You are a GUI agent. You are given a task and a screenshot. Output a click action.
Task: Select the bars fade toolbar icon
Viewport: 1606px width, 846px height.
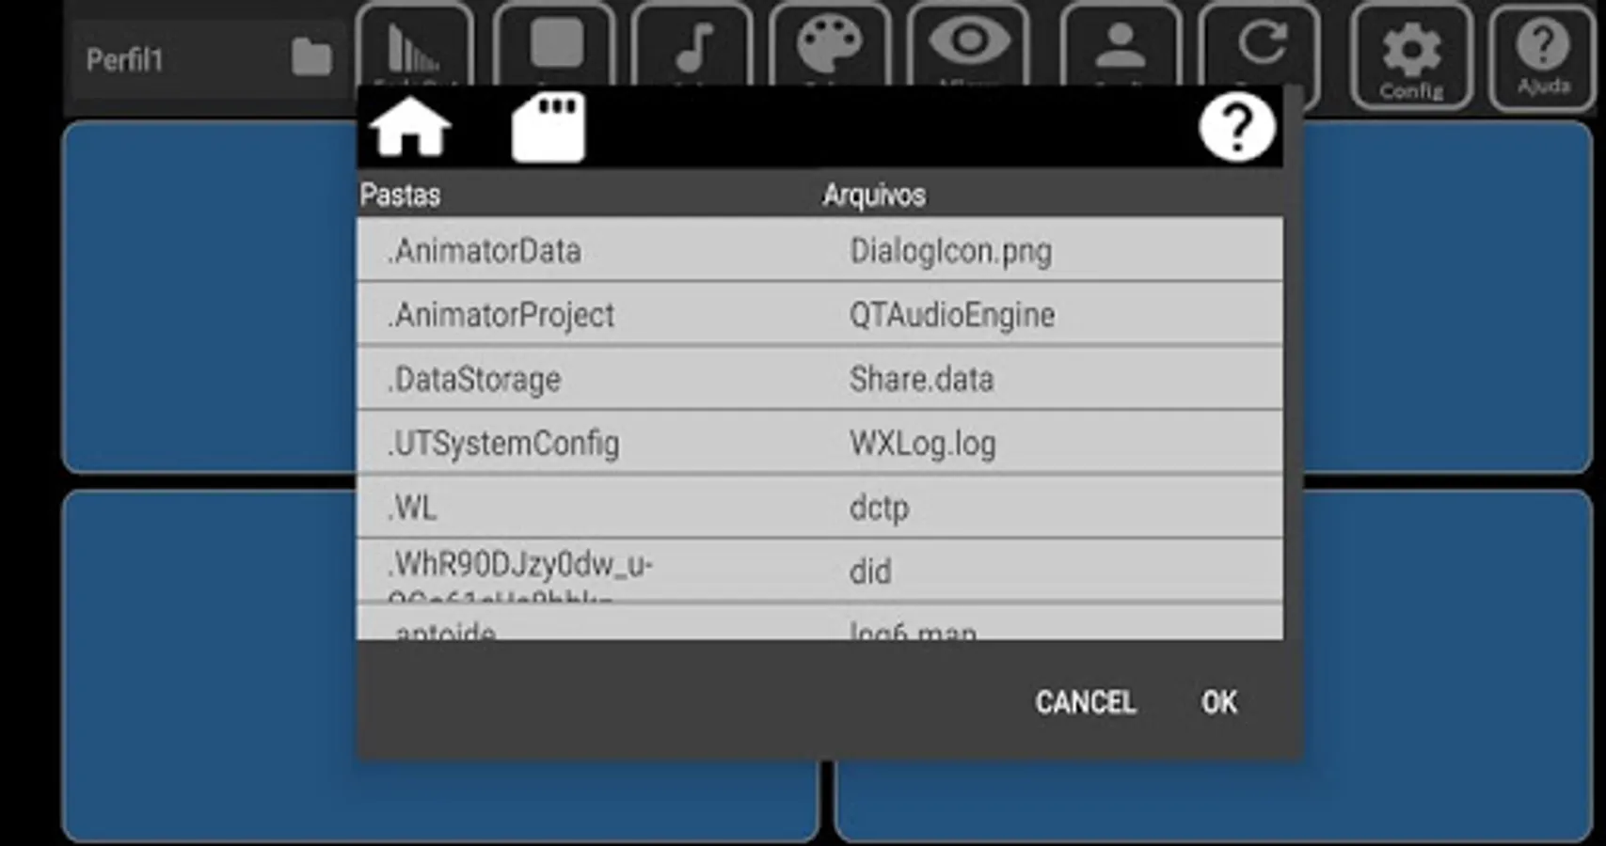pyautogui.click(x=415, y=45)
